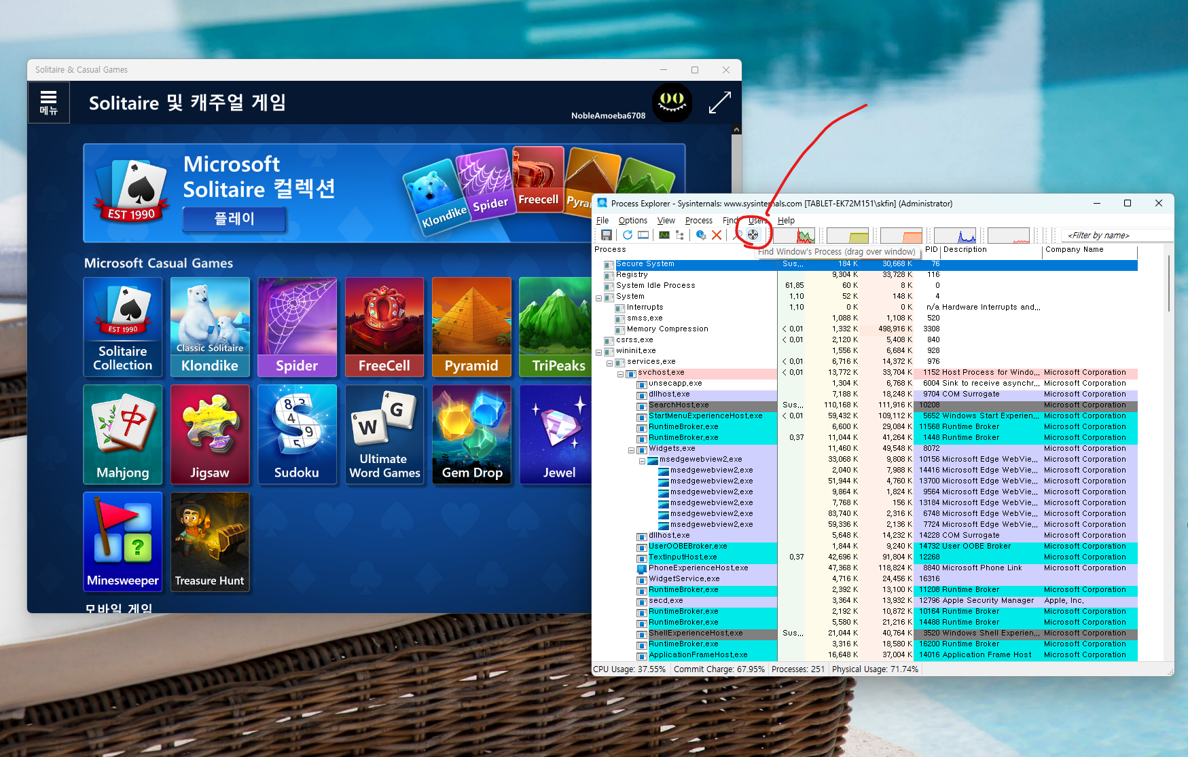Collapse the Widgets.exe tree node
This screenshot has width=1188, height=757.
pyautogui.click(x=631, y=449)
